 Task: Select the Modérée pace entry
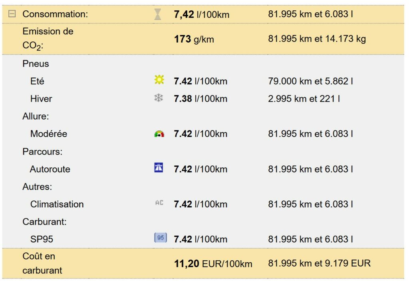click(x=48, y=134)
